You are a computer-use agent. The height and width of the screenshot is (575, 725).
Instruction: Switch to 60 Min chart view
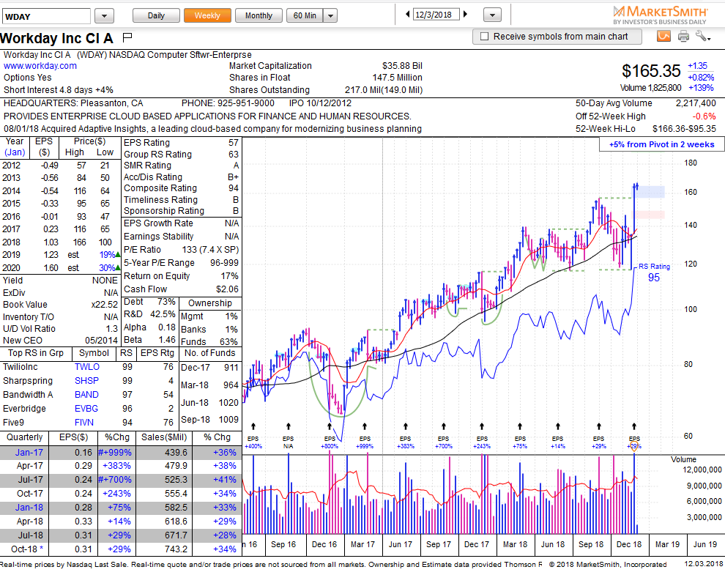click(x=305, y=15)
